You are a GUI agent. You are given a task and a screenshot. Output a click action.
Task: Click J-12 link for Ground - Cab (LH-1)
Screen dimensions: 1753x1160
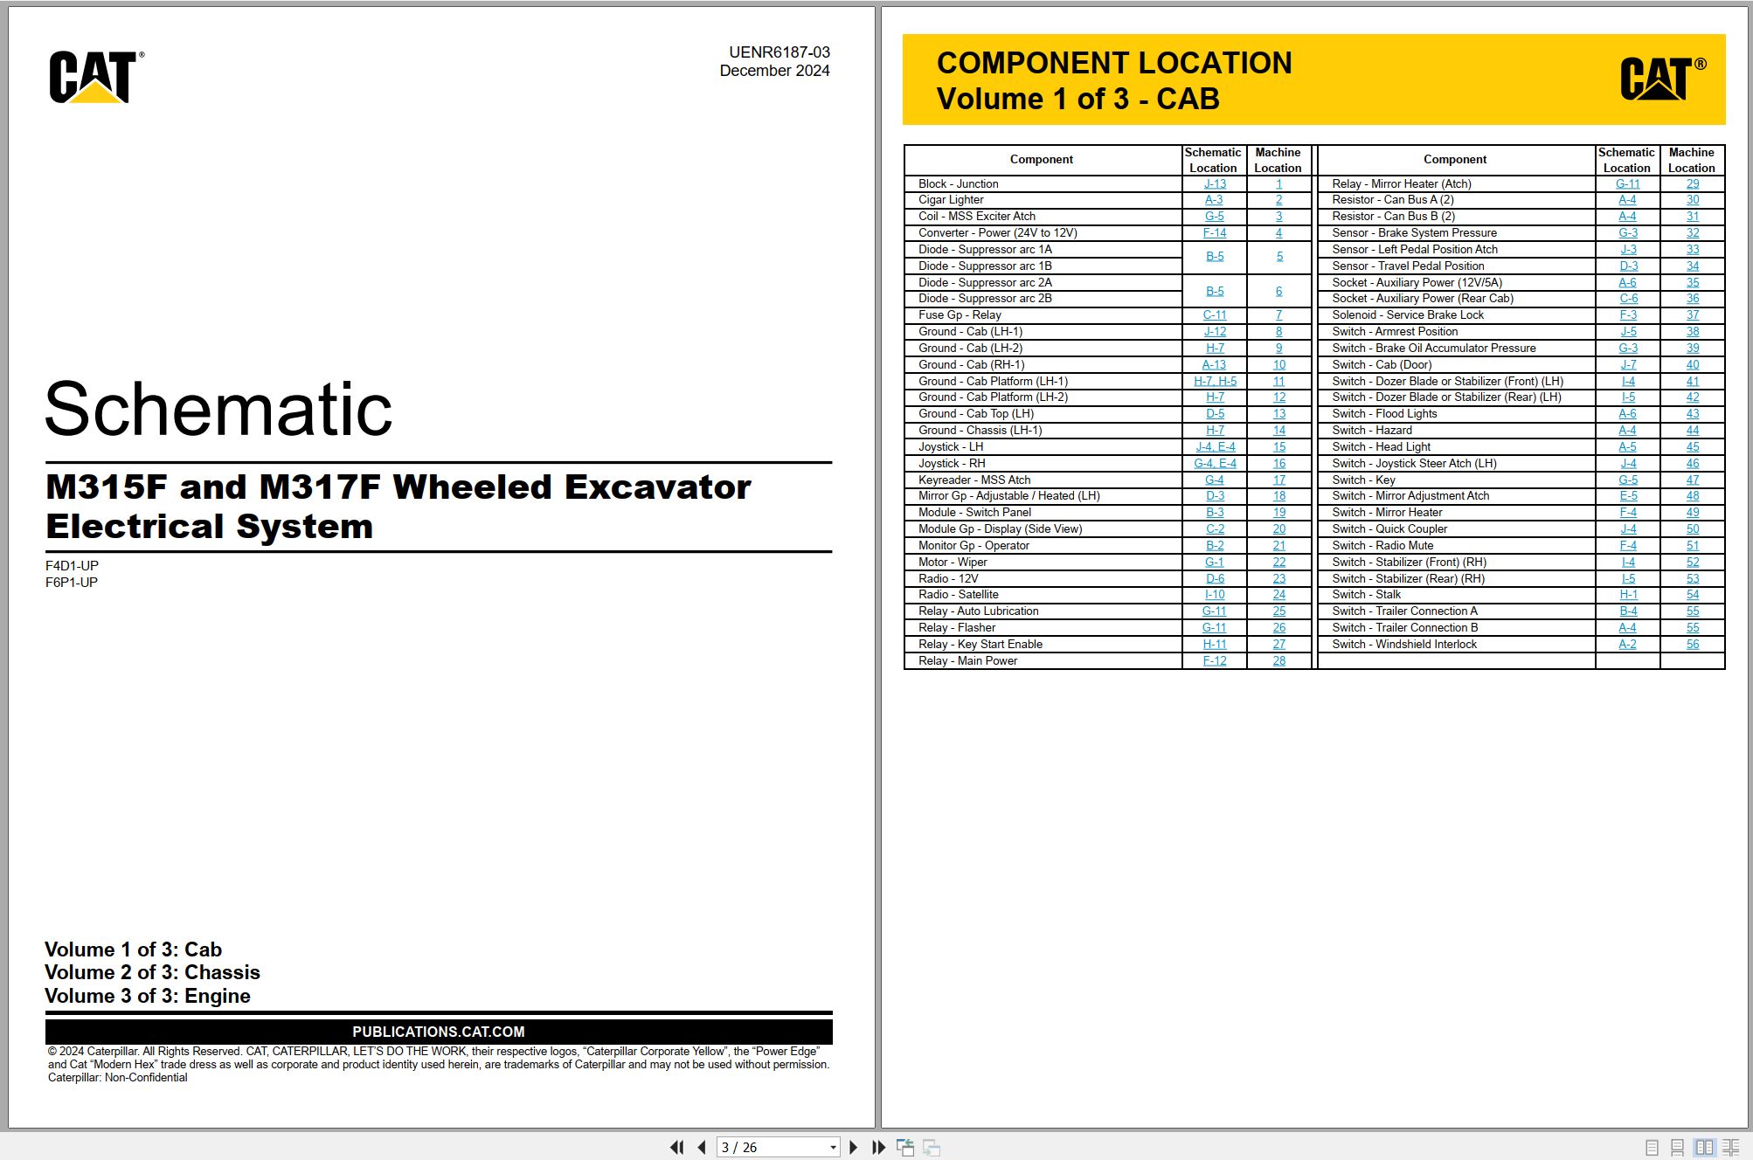click(1215, 332)
